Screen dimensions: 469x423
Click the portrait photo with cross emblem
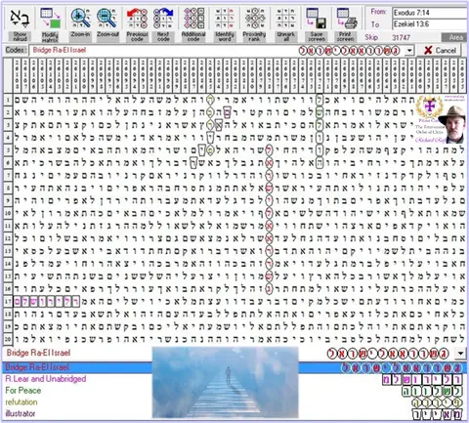(x=441, y=119)
